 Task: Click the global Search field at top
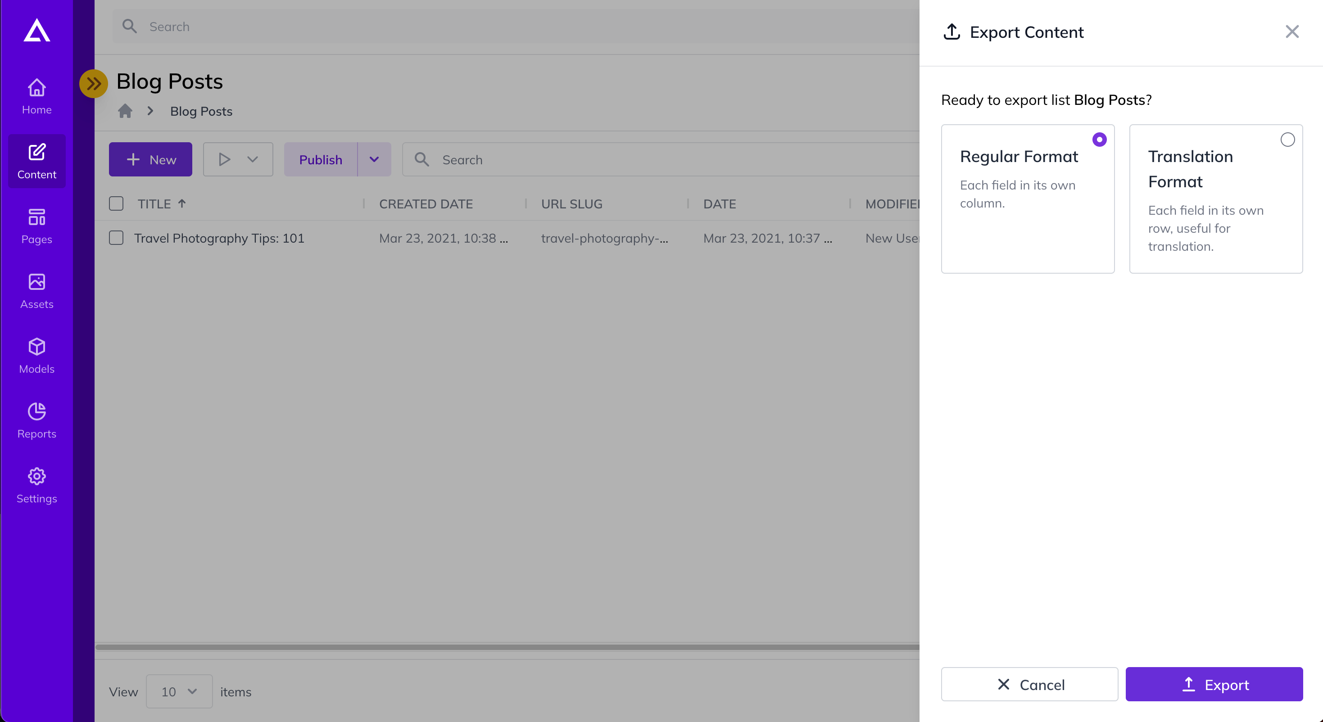(x=516, y=26)
